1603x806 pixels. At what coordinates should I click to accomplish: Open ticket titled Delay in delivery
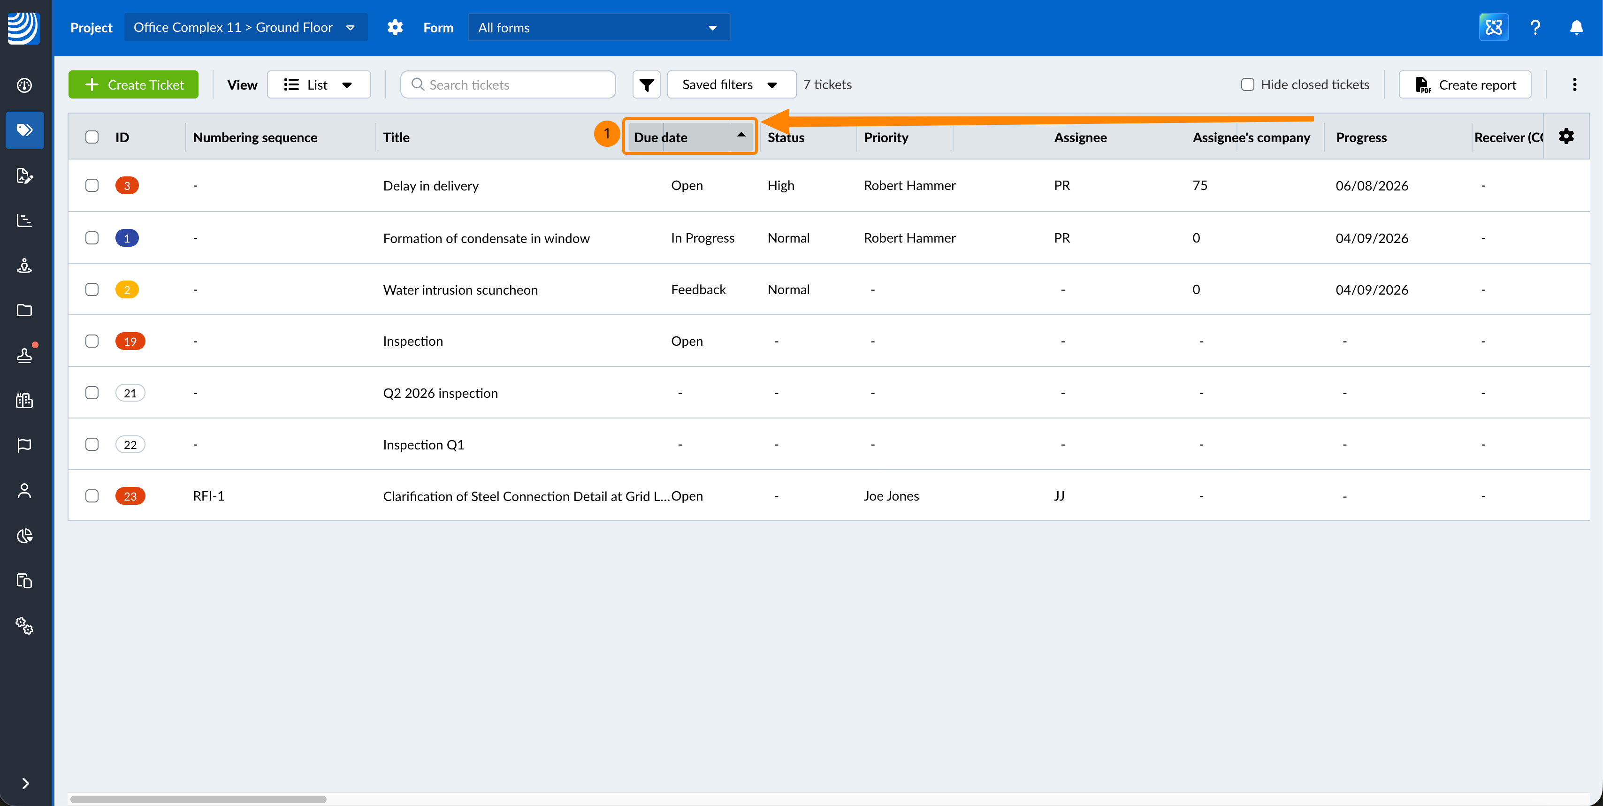pyautogui.click(x=431, y=185)
